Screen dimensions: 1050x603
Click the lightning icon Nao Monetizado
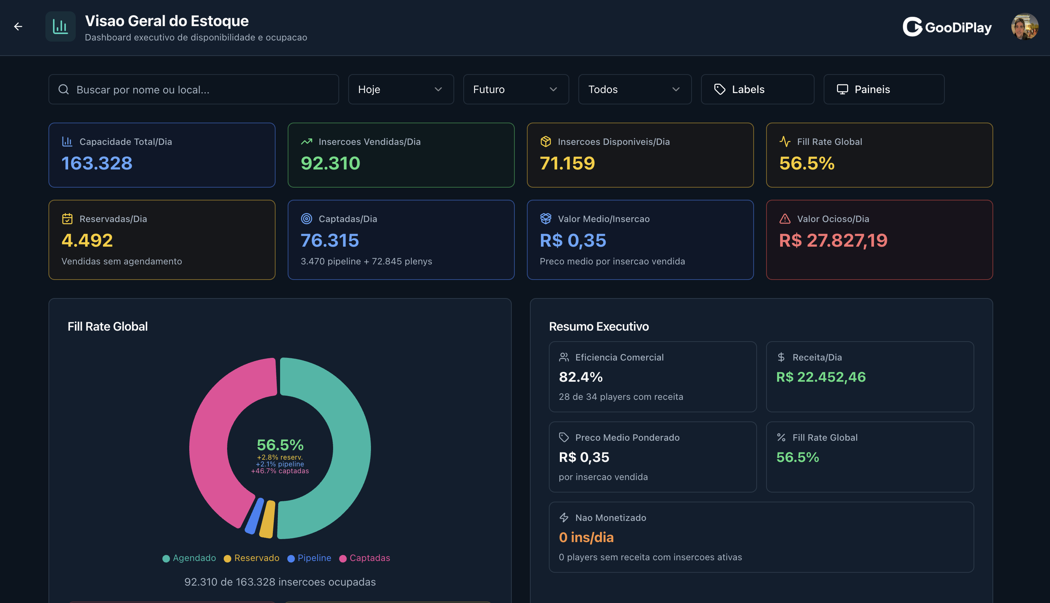[564, 518]
